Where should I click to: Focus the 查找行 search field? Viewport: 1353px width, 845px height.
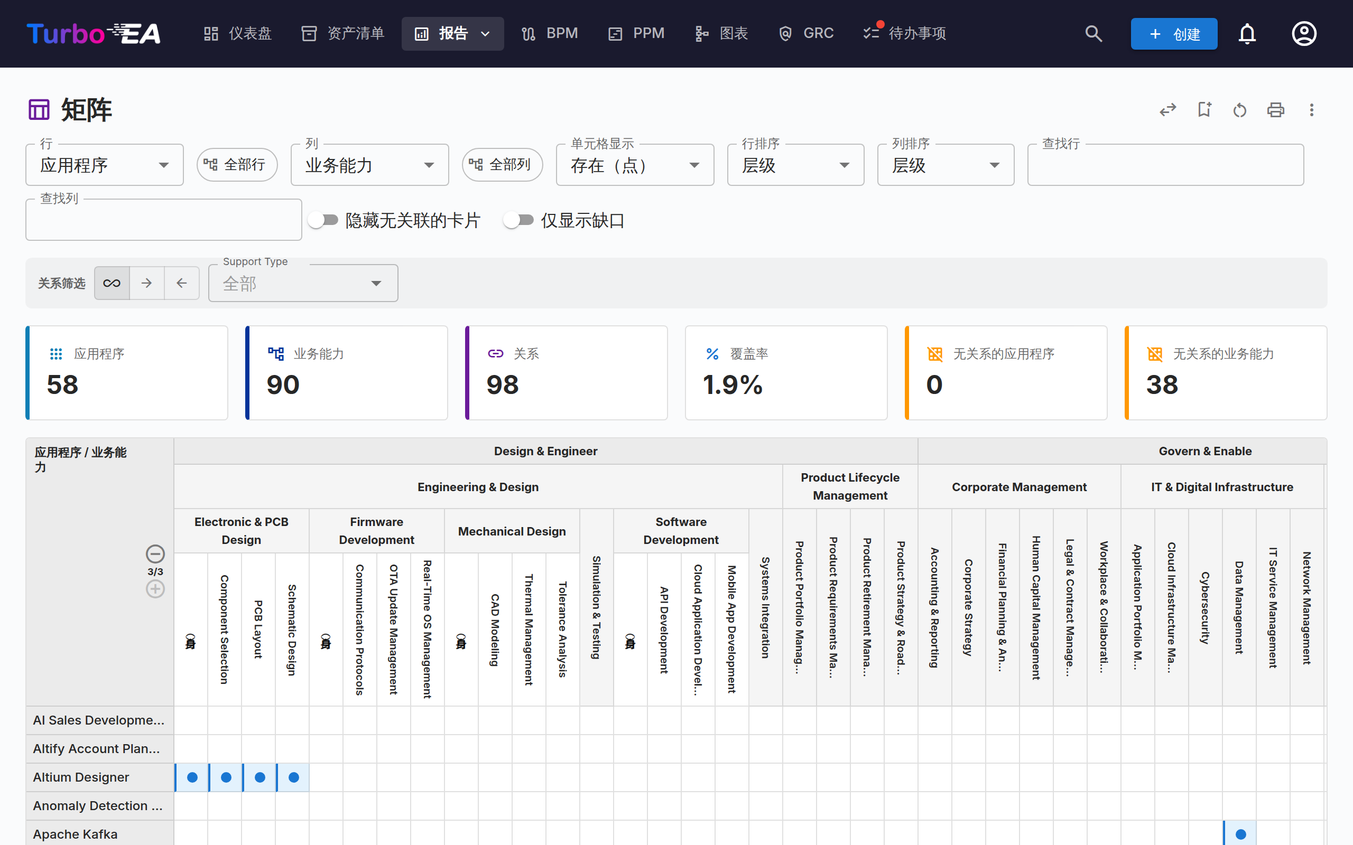click(x=1166, y=165)
